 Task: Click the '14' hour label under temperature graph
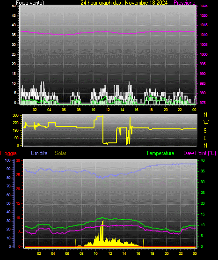pyautogui.click(x=124, y=253)
